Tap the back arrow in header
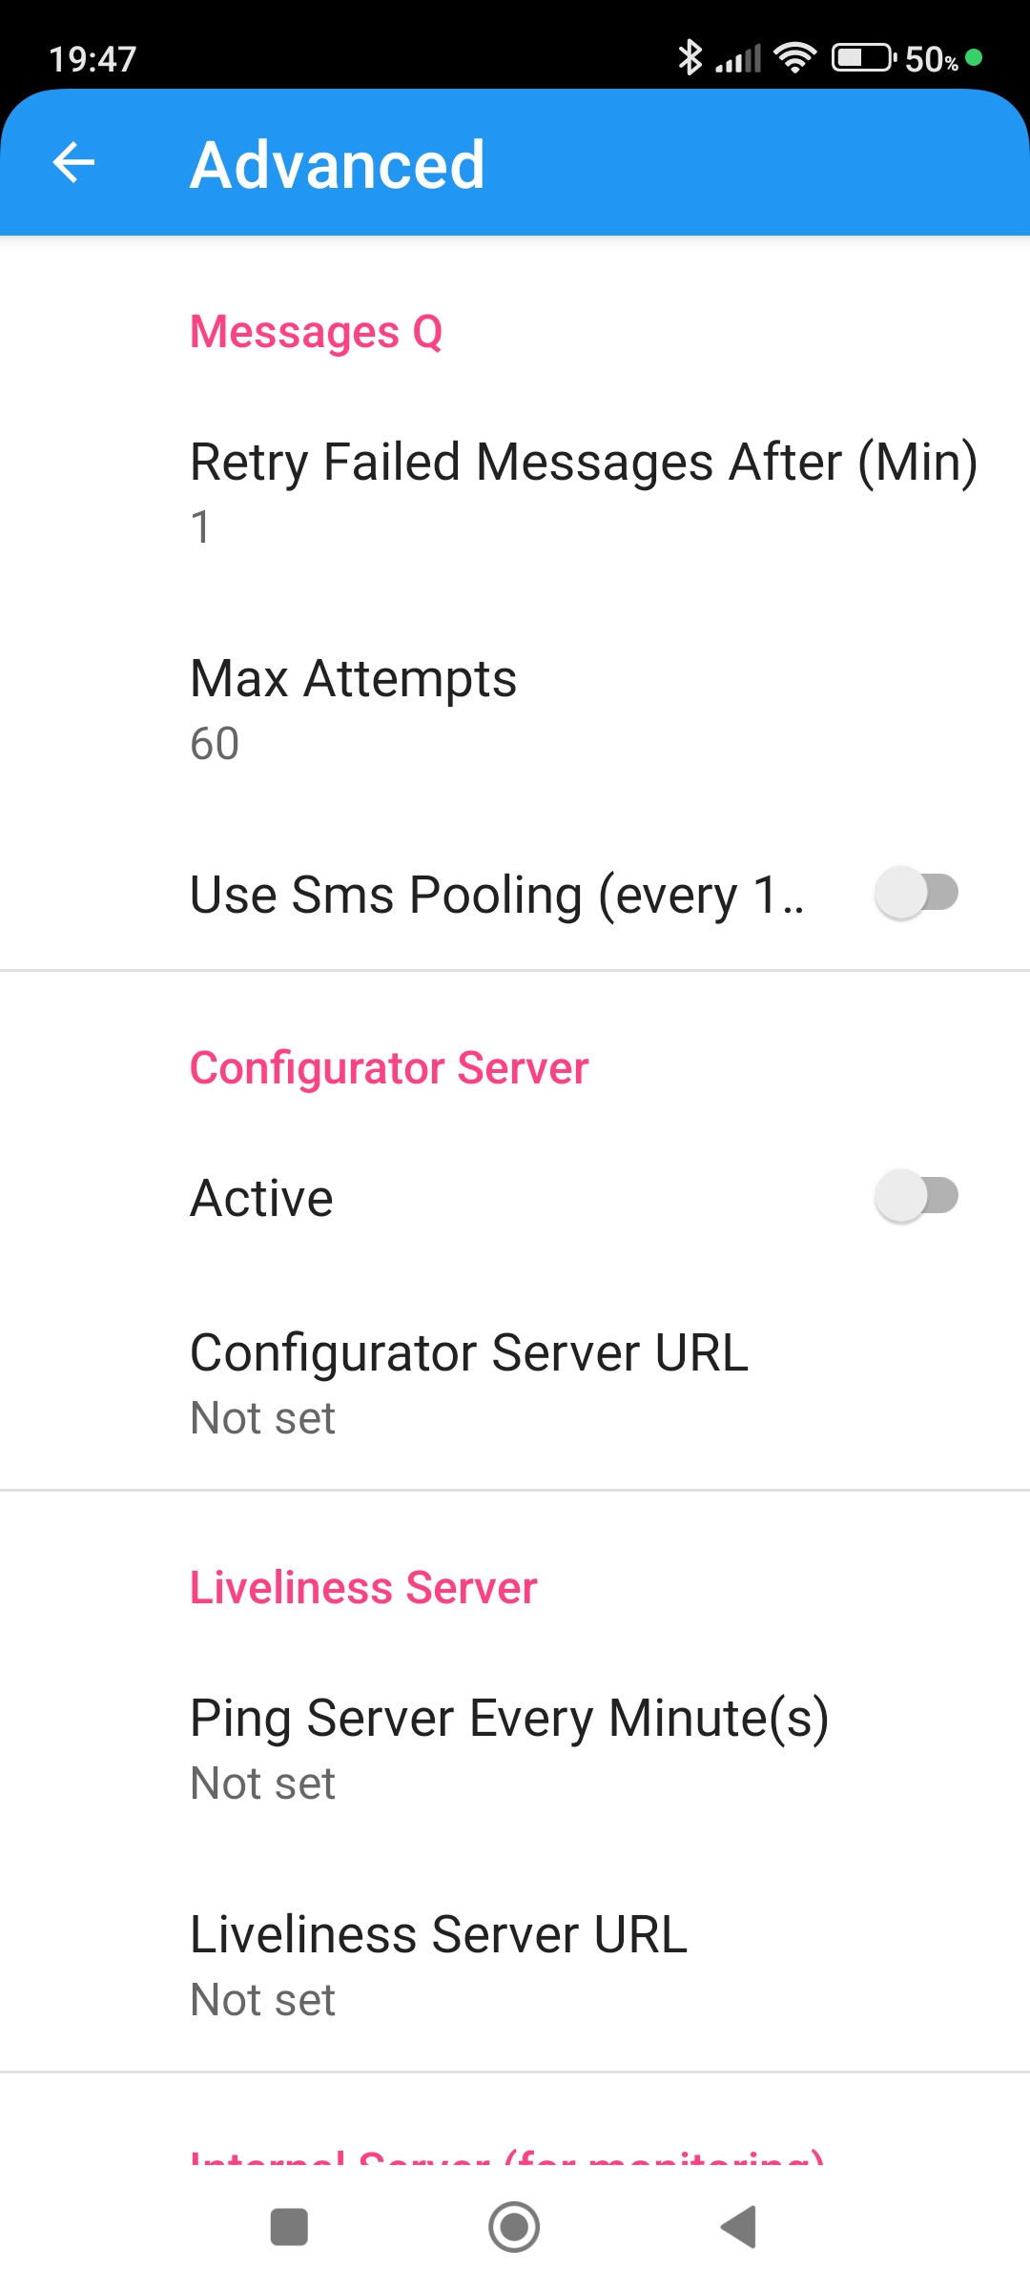This screenshot has width=1030, height=2289. pos(73,162)
